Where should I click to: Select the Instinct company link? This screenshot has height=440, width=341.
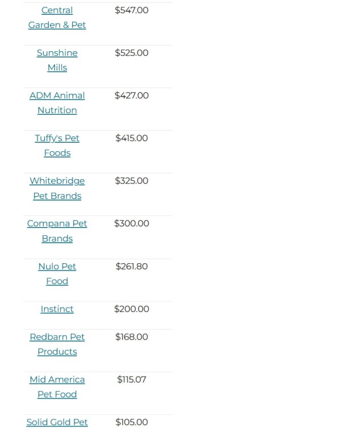pyautogui.click(x=57, y=309)
